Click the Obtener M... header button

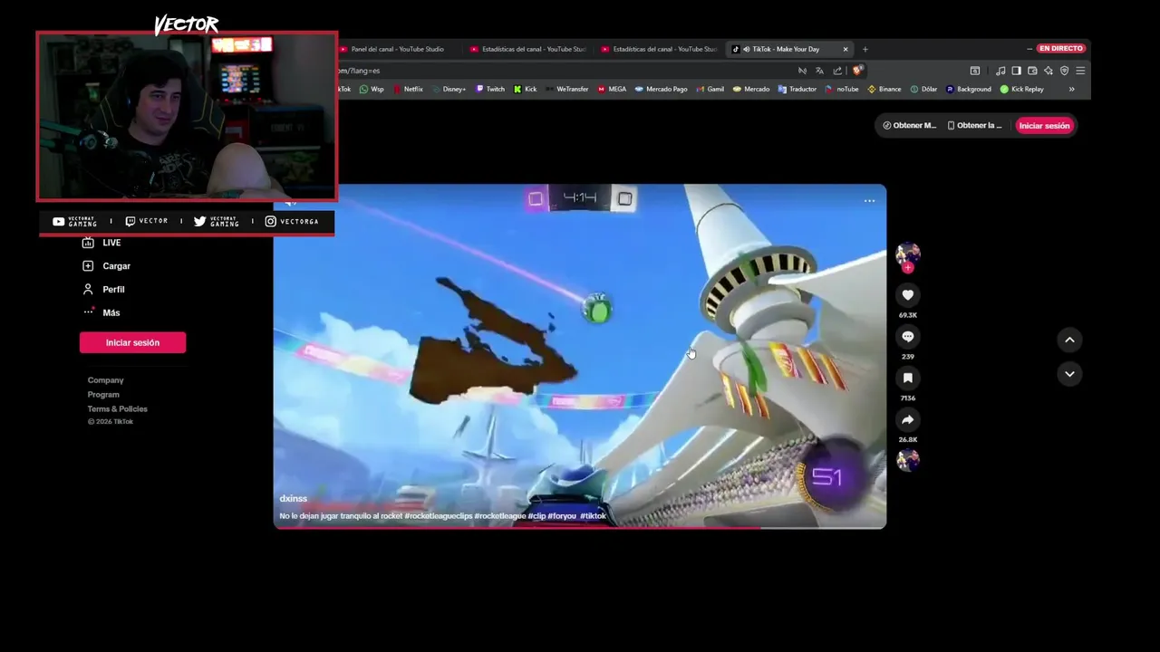[909, 126]
